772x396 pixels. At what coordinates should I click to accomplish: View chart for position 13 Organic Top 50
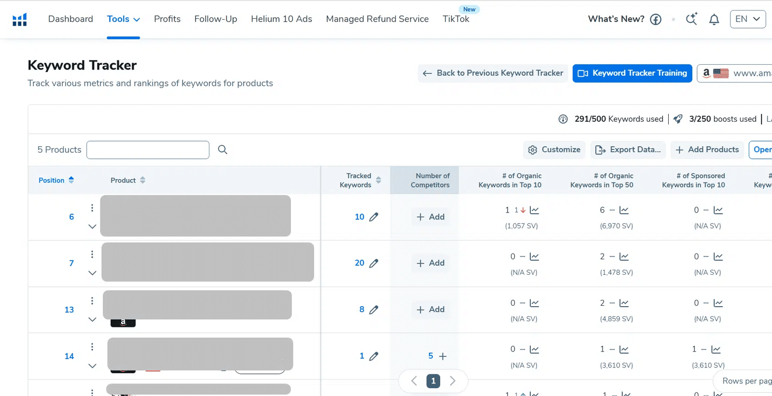pyautogui.click(x=624, y=303)
